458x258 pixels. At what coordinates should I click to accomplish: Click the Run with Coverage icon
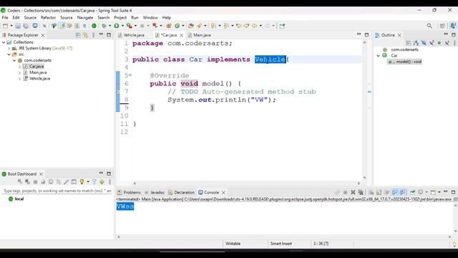tap(129, 26)
